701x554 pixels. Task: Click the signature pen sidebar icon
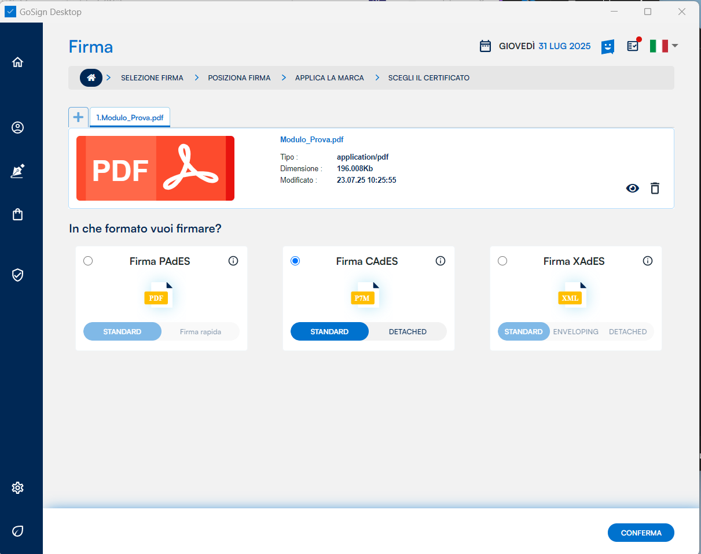click(17, 171)
